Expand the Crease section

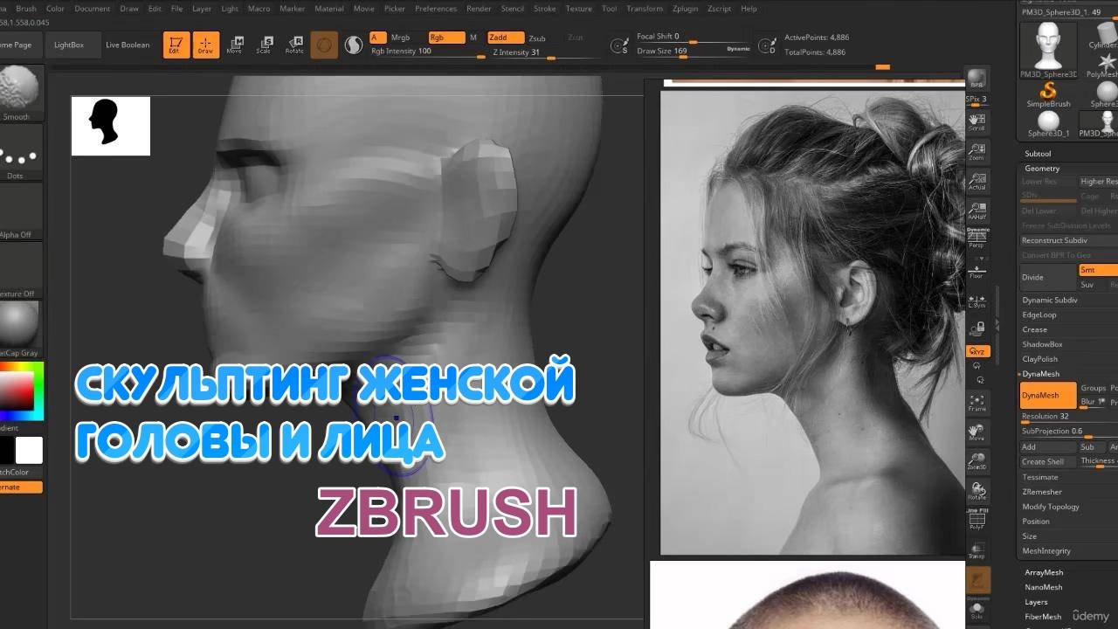(x=1035, y=329)
